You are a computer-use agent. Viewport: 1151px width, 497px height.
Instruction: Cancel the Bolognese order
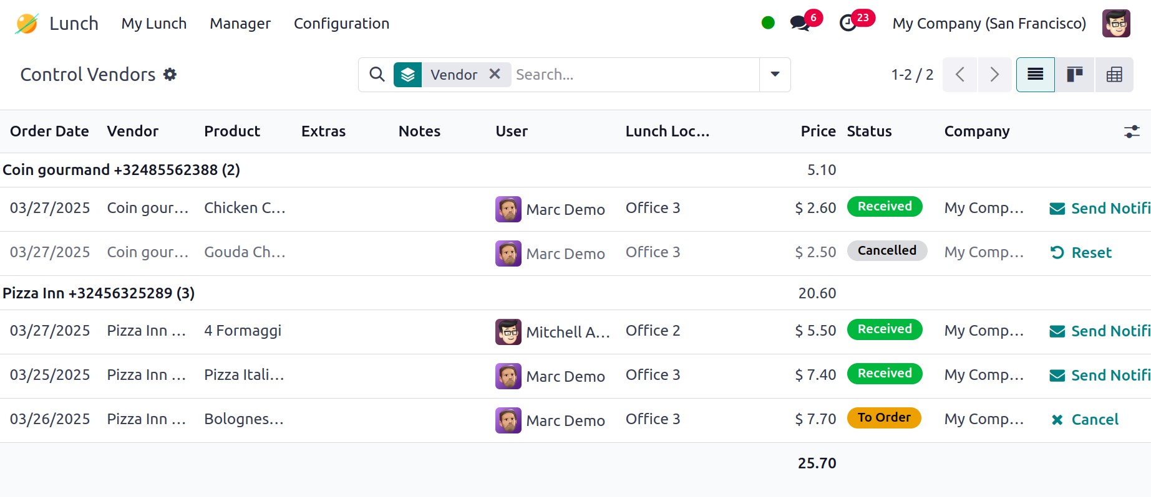click(x=1085, y=420)
